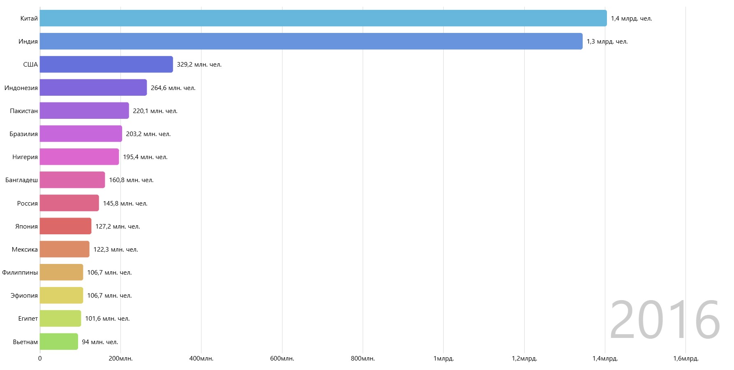Click the pink Нигерия bar
The image size is (734, 370).
[x=79, y=157]
